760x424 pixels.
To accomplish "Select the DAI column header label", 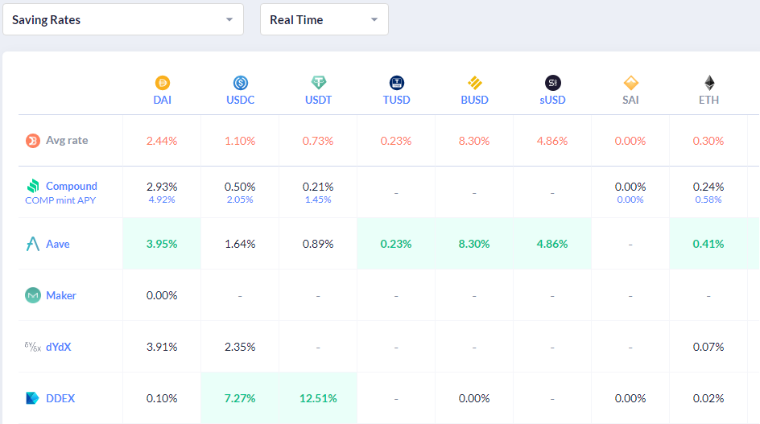I will [x=163, y=100].
